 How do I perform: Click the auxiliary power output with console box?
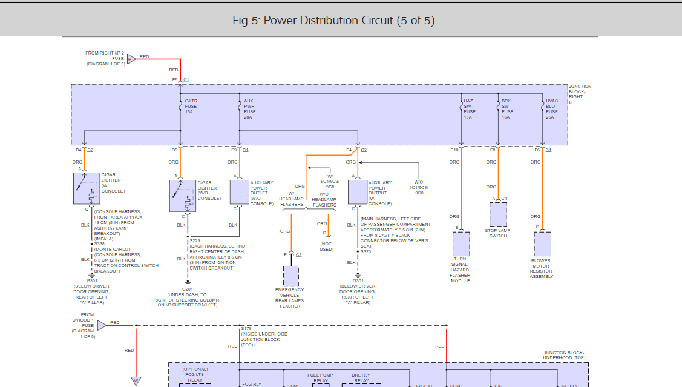click(x=358, y=192)
